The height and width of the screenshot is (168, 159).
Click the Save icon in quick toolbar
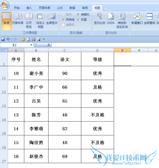click(x=3, y=39)
